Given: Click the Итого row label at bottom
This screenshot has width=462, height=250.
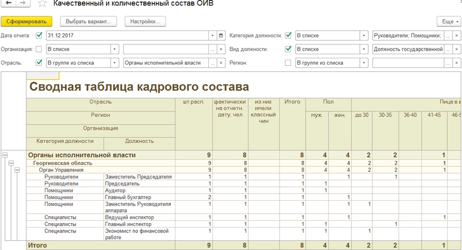Looking at the screenshot, I should [37, 246].
